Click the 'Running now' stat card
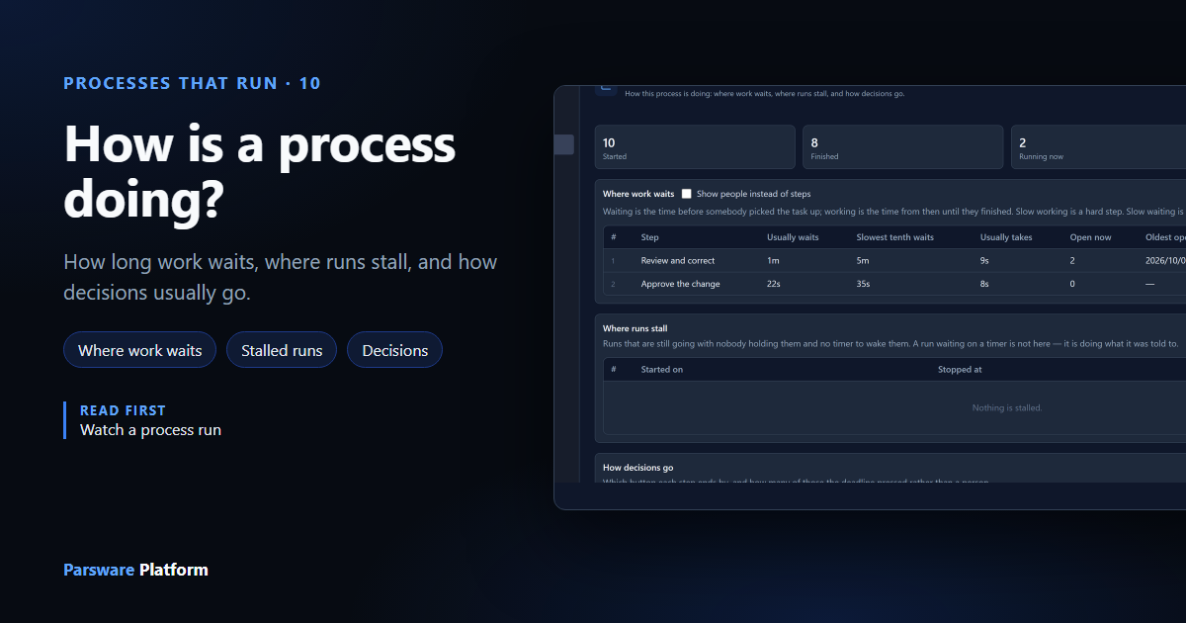This screenshot has height=623, width=1186. click(1098, 146)
